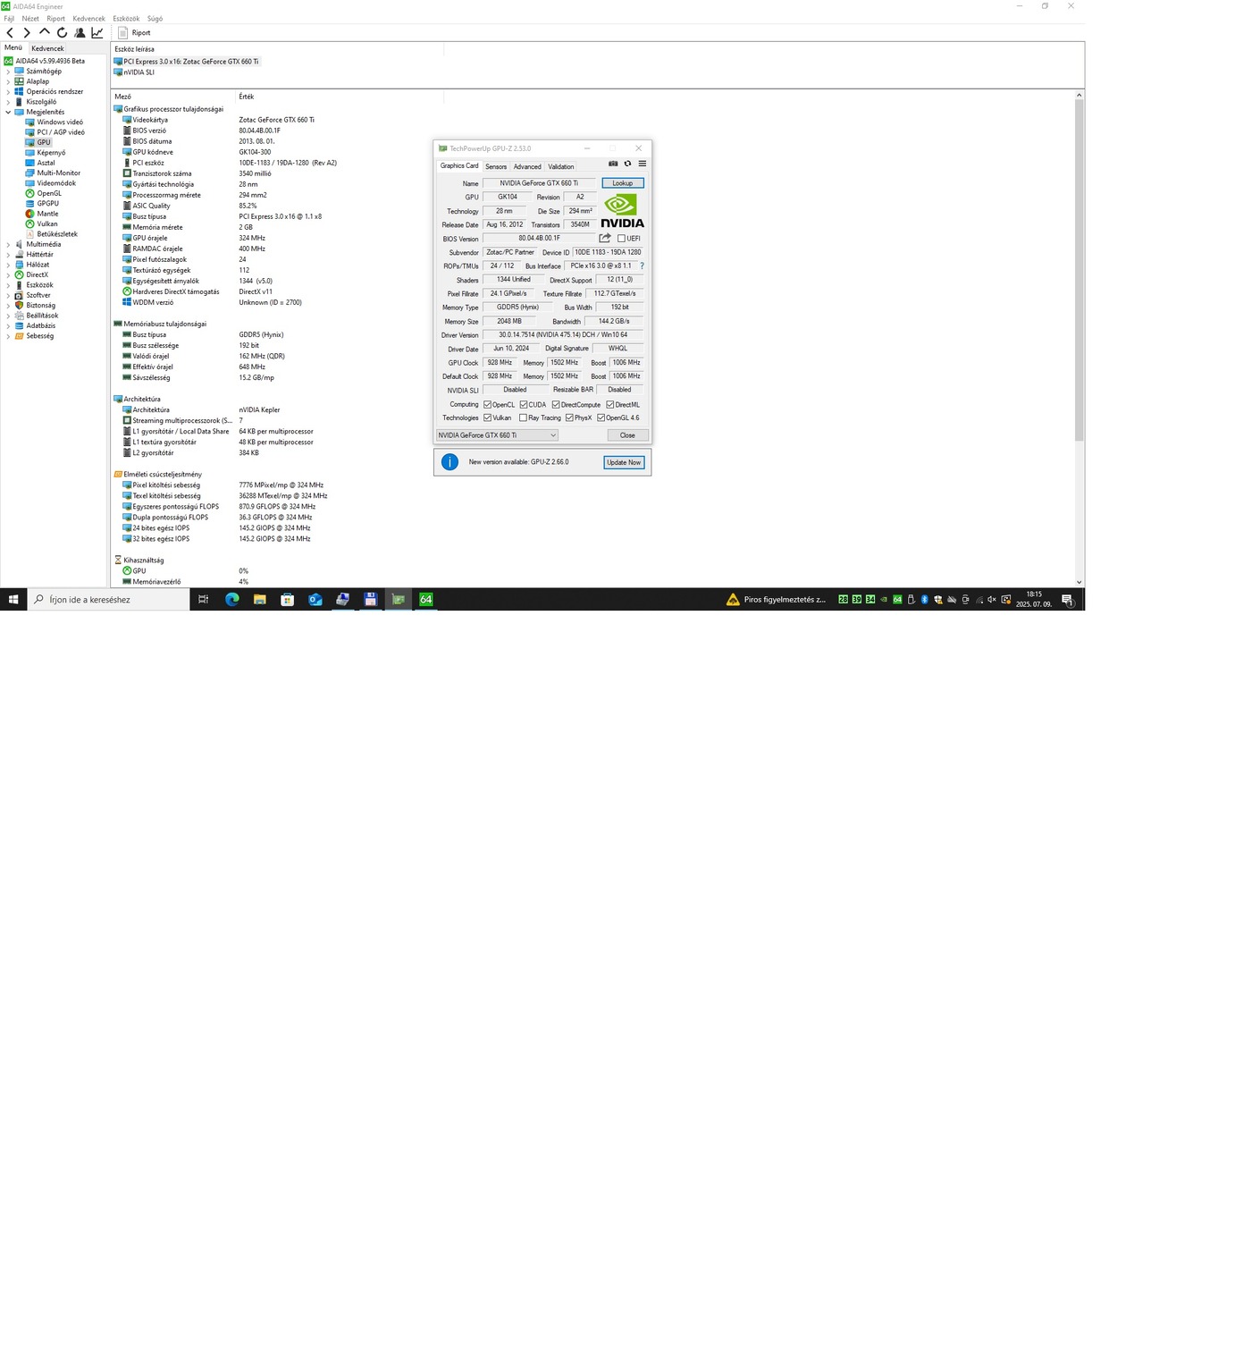The height and width of the screenshot is (1357, 1235).
Task: Toggle the DirectCompute checkbox
Action: pos(556,405)
